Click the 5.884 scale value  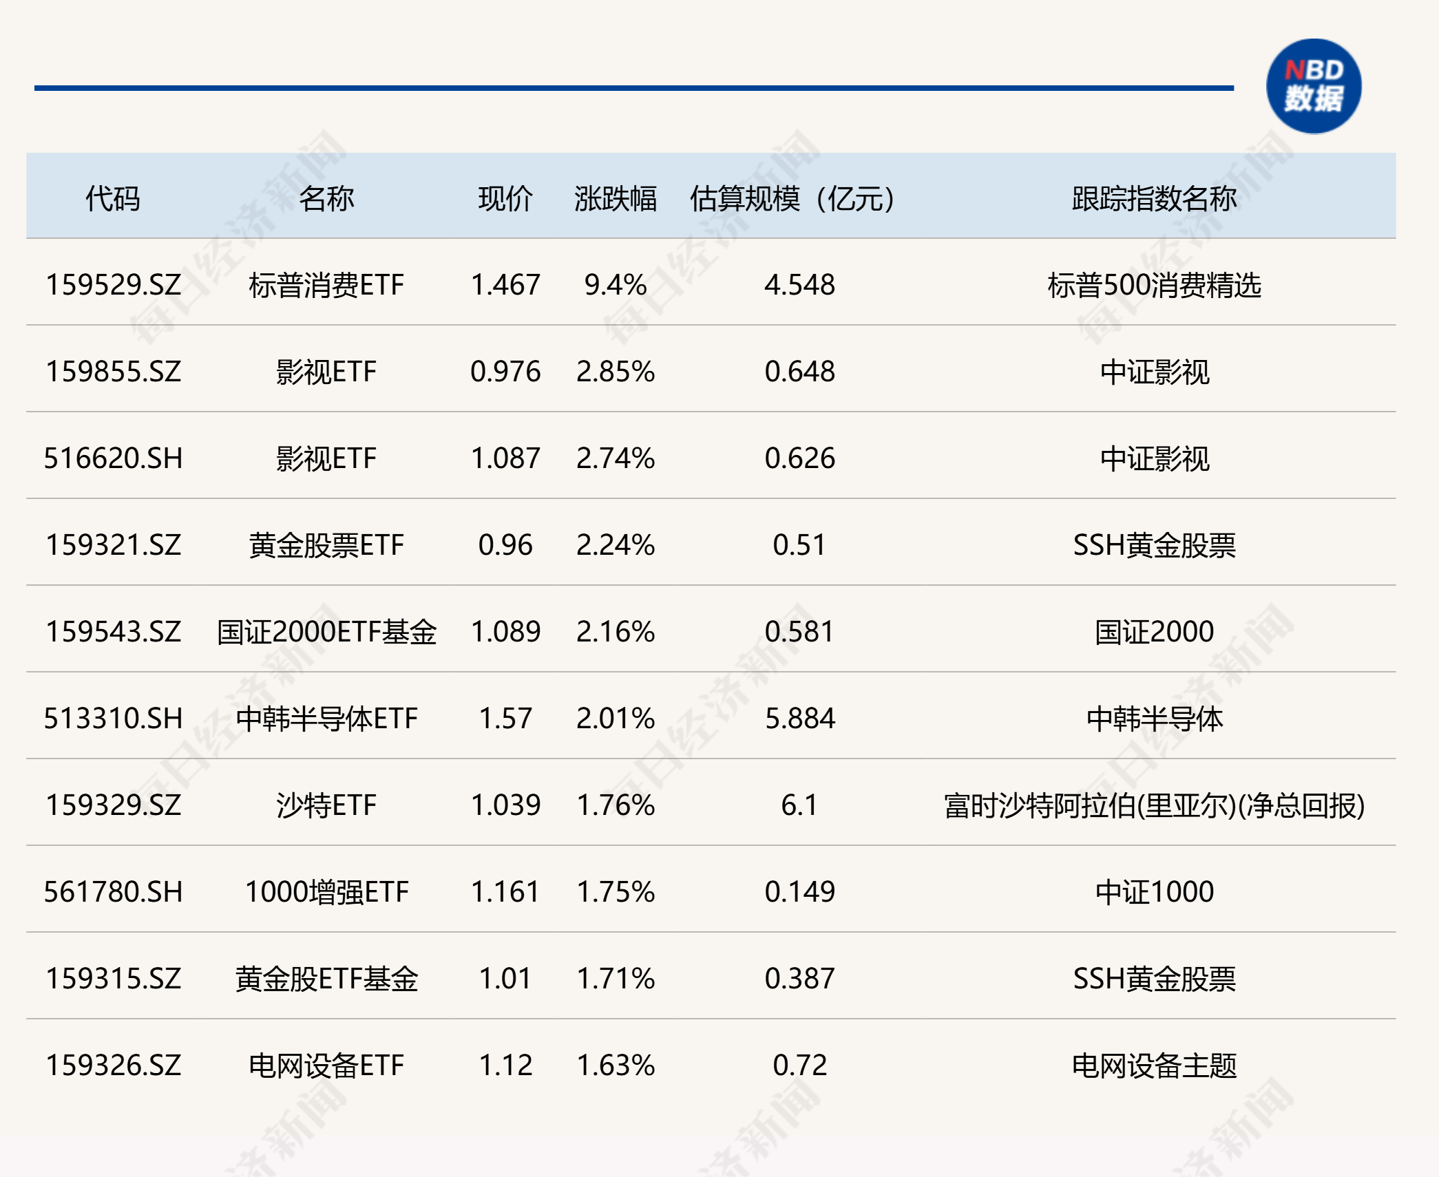pos(799,719)
